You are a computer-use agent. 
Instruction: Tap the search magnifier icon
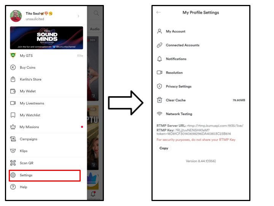pyautogui.click(x=96, y=13)
